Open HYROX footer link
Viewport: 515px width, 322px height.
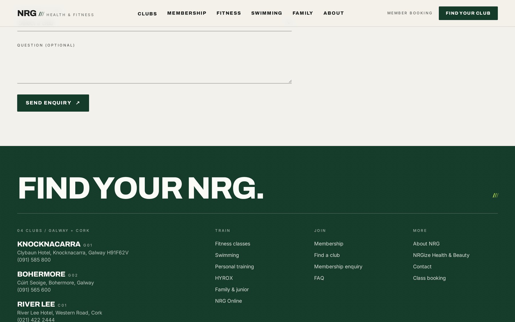click(224, 278)
